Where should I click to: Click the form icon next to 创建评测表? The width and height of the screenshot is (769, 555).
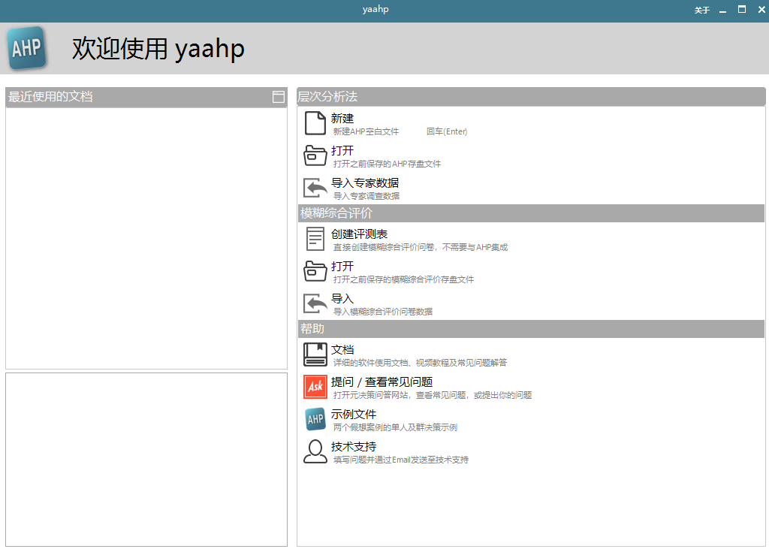point(315,239)
